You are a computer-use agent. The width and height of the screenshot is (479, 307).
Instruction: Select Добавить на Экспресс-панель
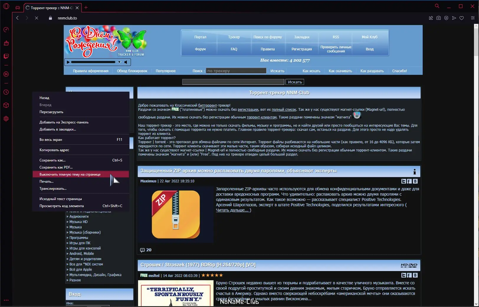pyautogui.click(x=81, y=122)
